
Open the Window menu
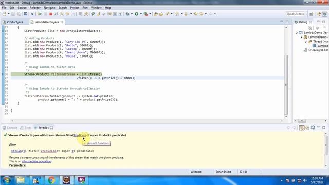[96, 8]
